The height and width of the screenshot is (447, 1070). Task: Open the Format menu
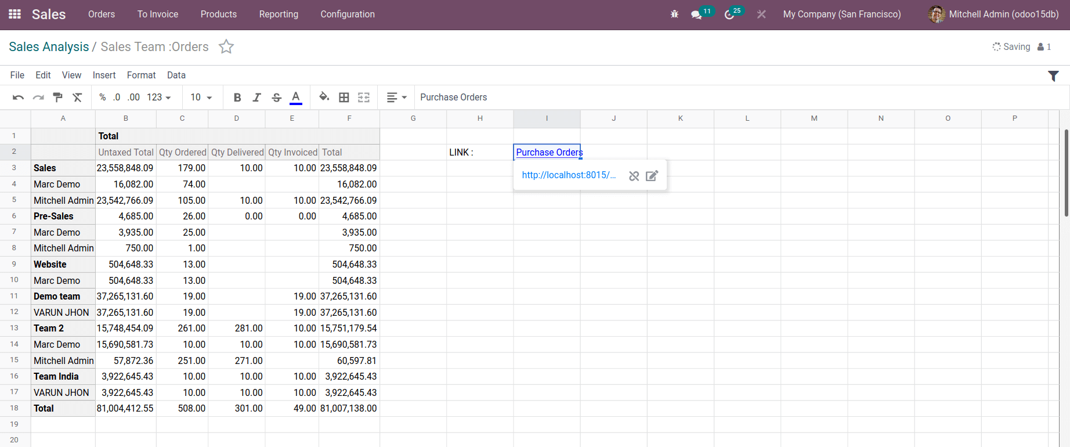click(142, 75)
